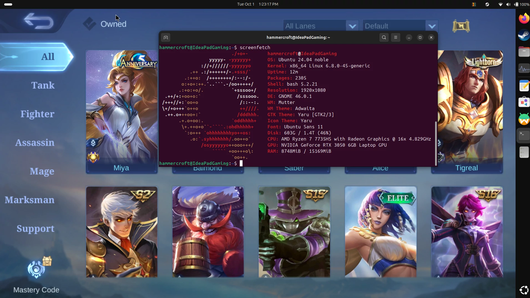Image resolution: width=530 pixels, height=298 pixels.
Task: Click the Resolution 1920x1080 value
Action: pyautogui.click(x=313, y=90)
